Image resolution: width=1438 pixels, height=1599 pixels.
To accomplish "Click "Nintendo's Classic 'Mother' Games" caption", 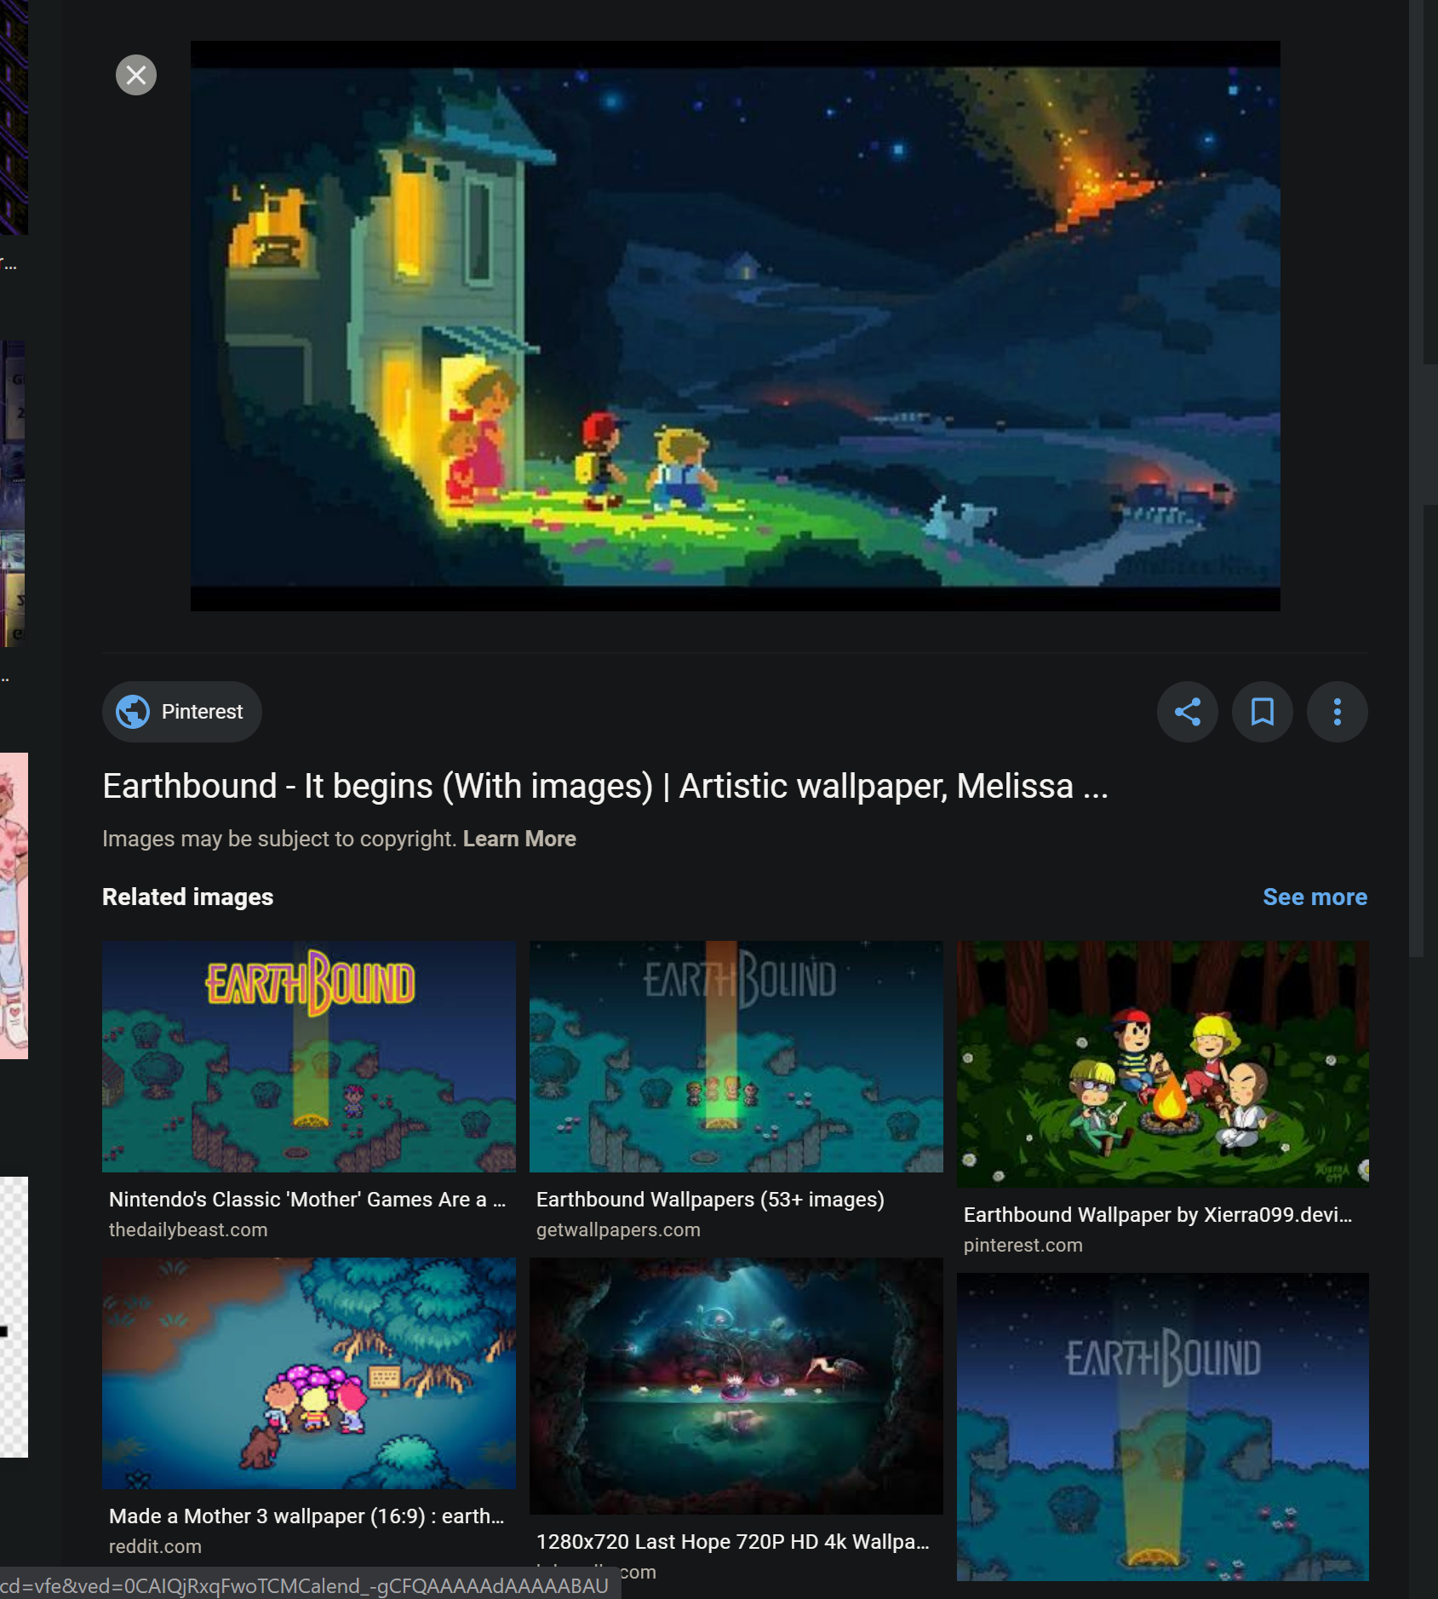I will [x=307, y=1199].
